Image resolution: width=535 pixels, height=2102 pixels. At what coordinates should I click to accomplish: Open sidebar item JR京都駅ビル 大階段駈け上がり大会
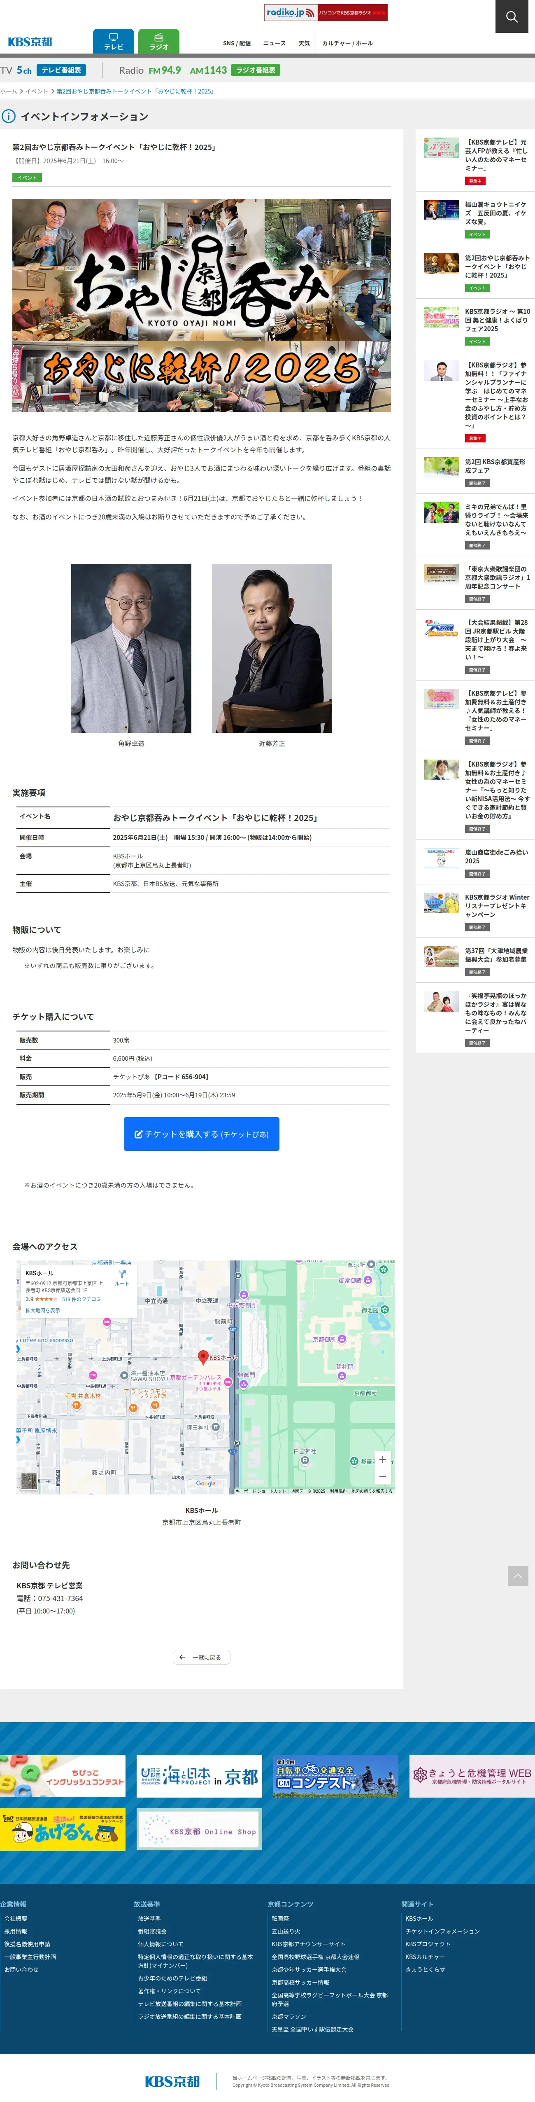475,645
